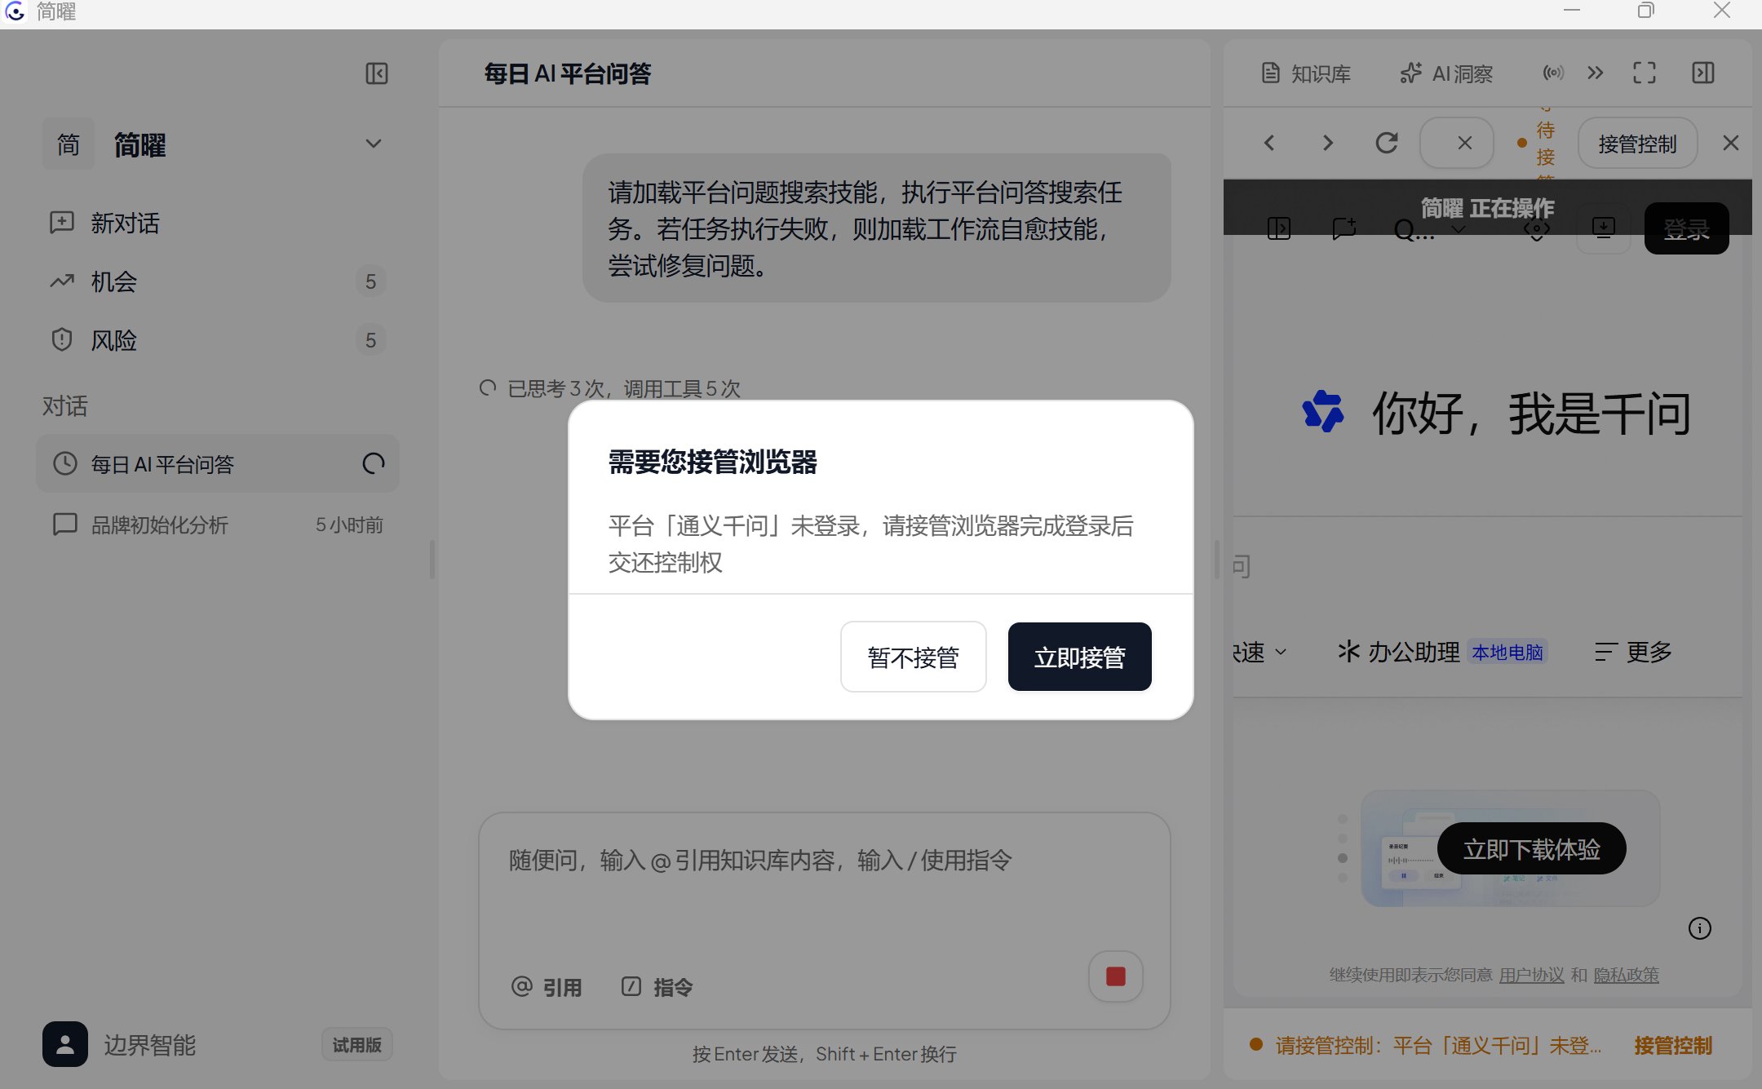This screenshot has width=1762, height=1089.
Task: Click the 风险 count badge 5
Action: [x=370, y=340]
